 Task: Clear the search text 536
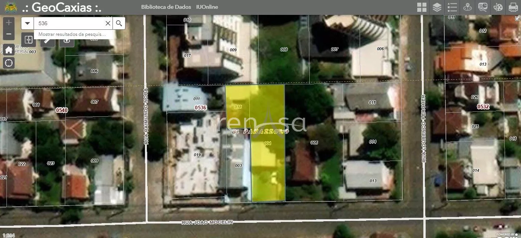pyautogui.click(x=108, y=23)
